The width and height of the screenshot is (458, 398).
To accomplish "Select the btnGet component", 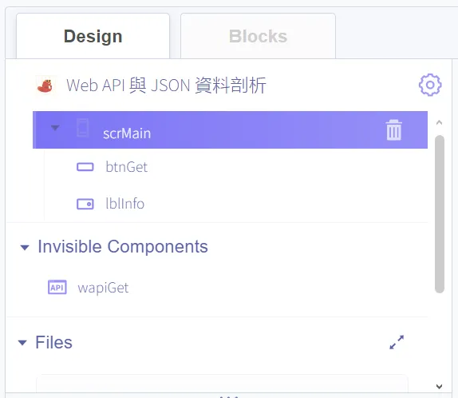I will [127, 167].
